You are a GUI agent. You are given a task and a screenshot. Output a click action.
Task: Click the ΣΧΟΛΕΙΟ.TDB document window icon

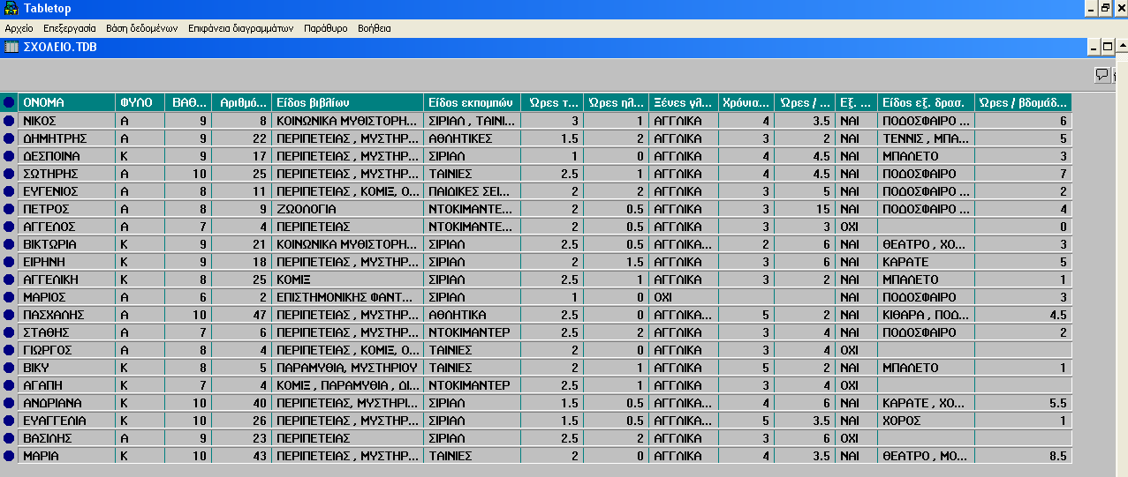(x=11, y=47)
